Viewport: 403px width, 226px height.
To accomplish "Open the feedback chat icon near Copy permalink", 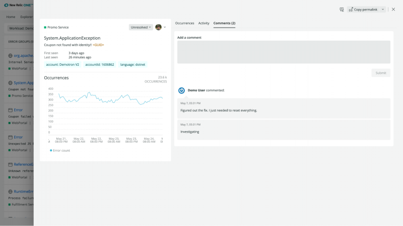I will (342, 10).
